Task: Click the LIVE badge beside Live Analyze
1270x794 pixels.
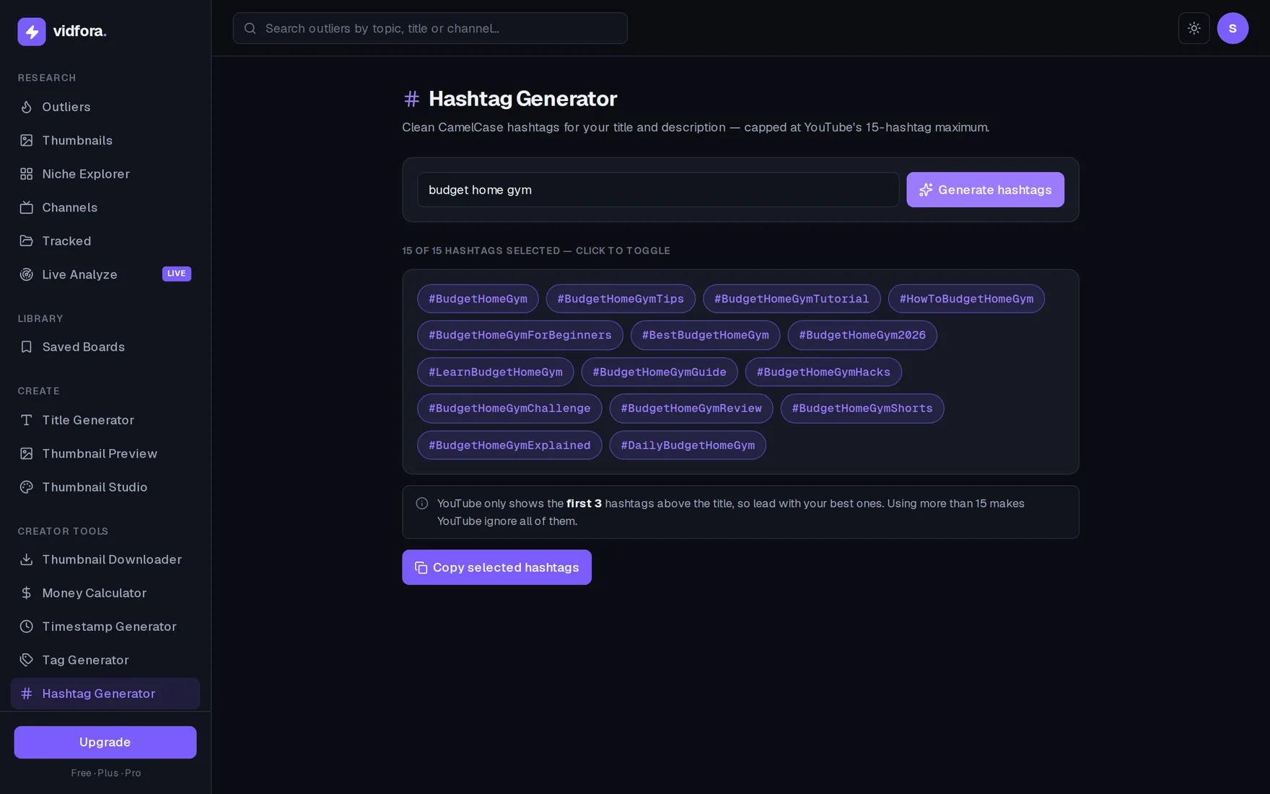Action: pos(177,274)
